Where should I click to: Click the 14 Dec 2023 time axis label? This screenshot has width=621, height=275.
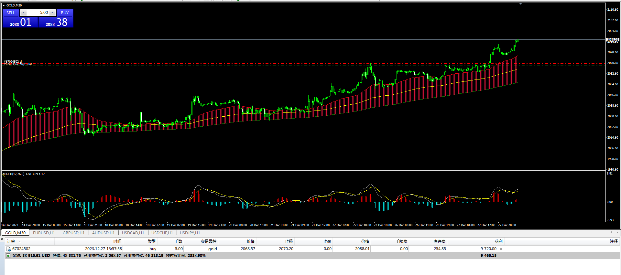[x=10, y=225]
